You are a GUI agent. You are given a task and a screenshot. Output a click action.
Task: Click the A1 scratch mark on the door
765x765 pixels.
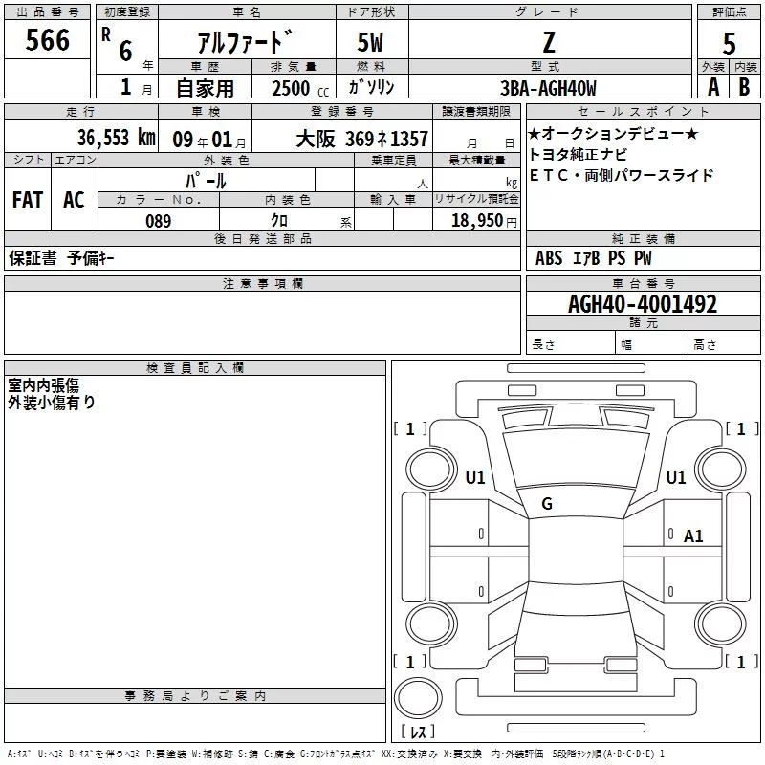(x=692, y=536)
